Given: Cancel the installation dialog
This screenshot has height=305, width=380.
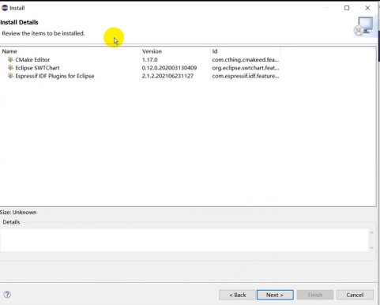Looking at the screenshot, I should pyautogui.click(x=355, y=295).
